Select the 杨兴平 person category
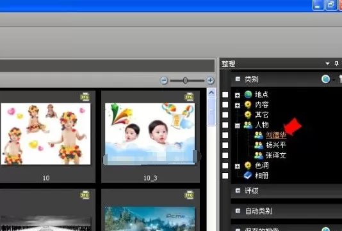The width and height of the screenshot is (342, 231). click(275, 145)
